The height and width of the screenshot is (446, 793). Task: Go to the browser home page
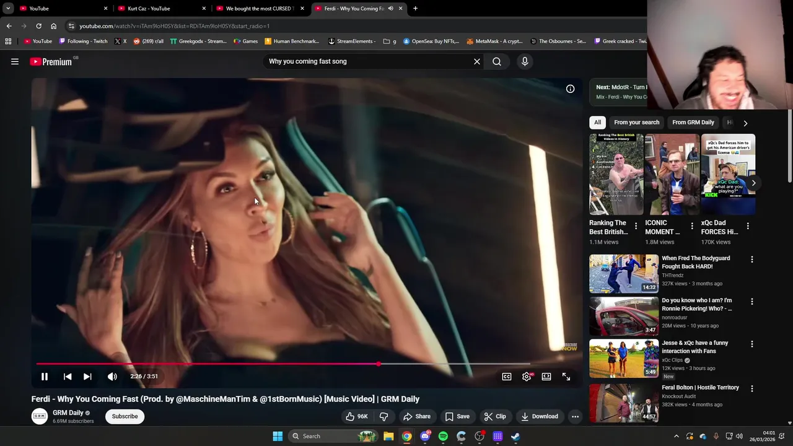[x=53, y=26]
